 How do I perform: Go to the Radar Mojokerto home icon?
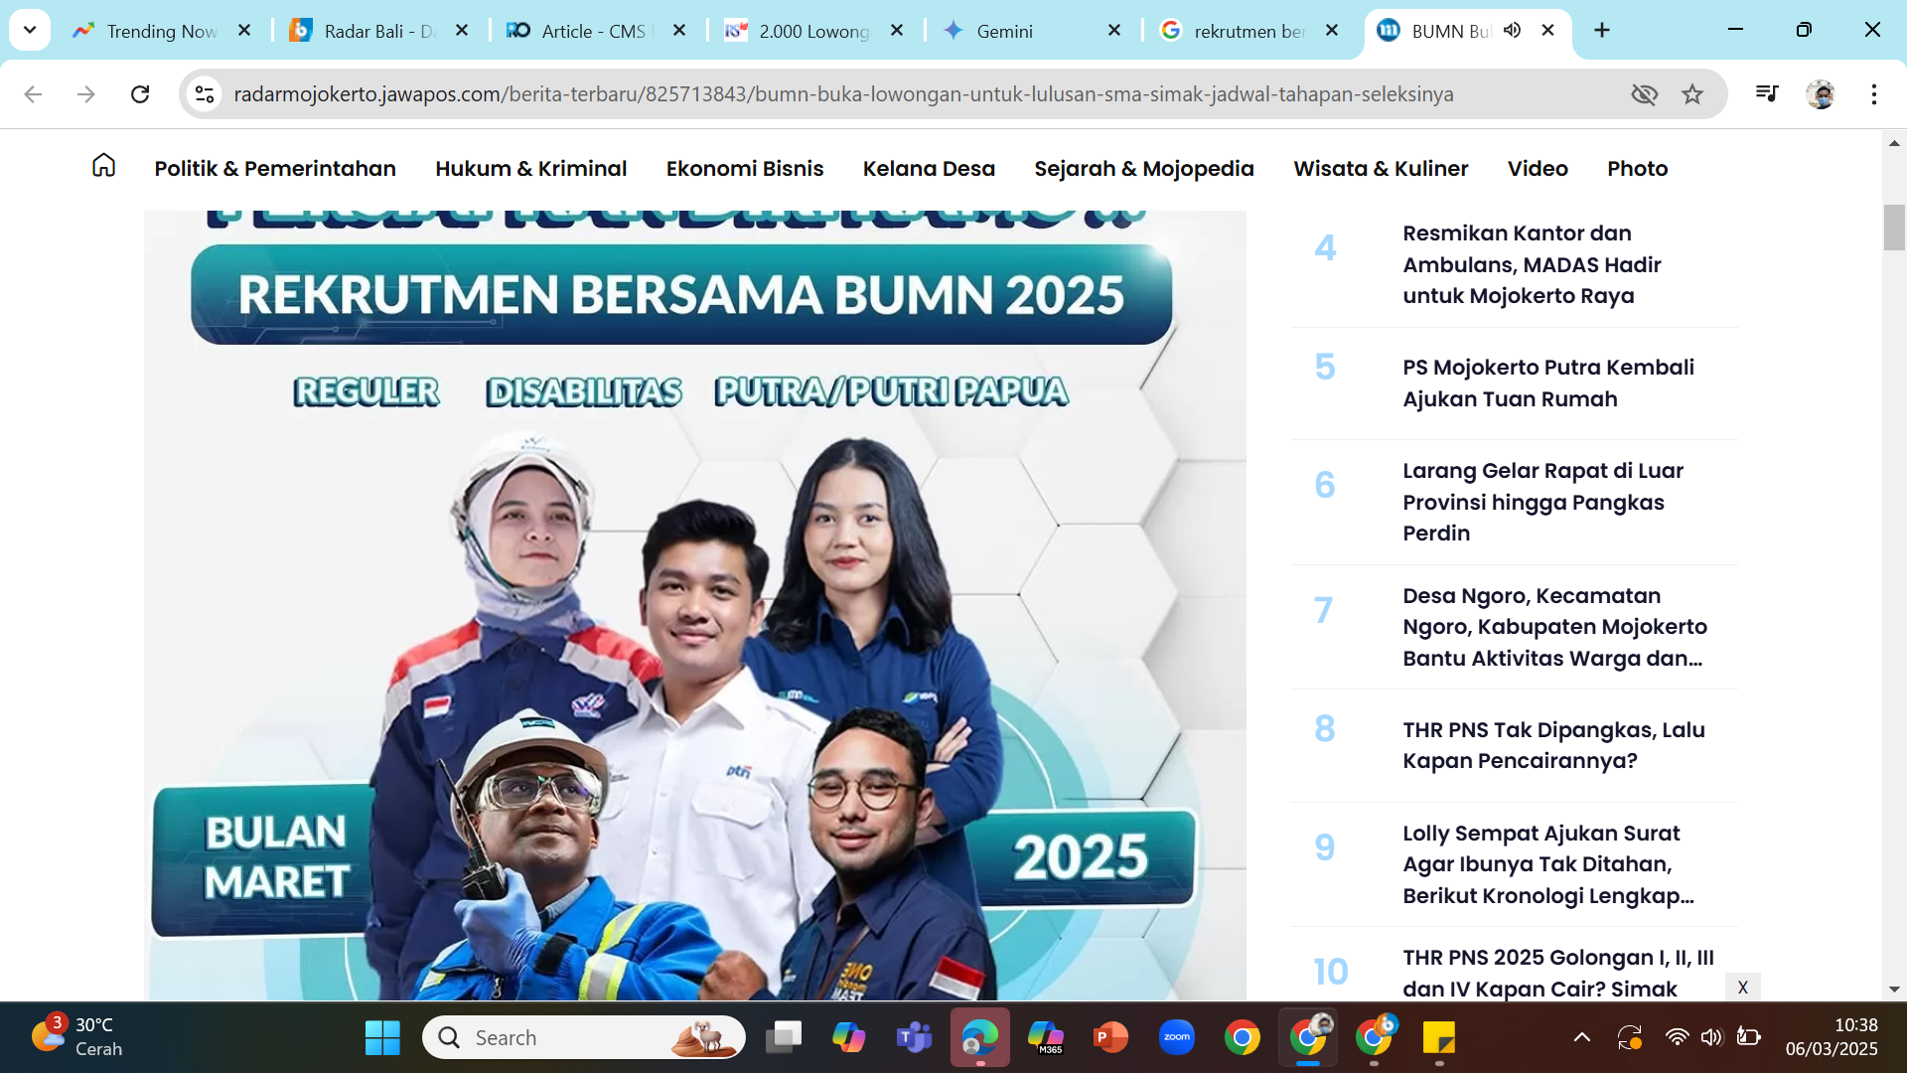(x=103, y=166)
